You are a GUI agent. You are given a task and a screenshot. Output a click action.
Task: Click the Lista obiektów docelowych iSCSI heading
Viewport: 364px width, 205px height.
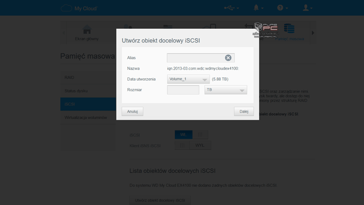coord(172,171)
